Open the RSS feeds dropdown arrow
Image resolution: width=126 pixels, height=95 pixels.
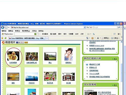pyautogui.click(x=95, y=38)
